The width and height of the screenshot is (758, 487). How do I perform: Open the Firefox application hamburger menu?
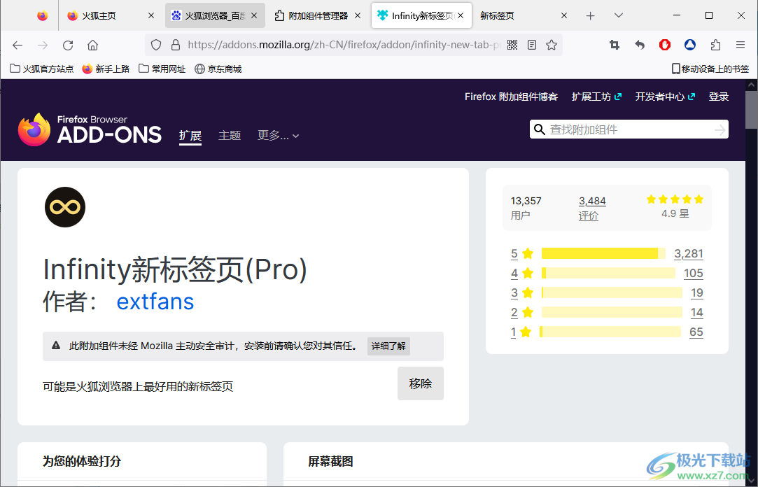[741, 45]
